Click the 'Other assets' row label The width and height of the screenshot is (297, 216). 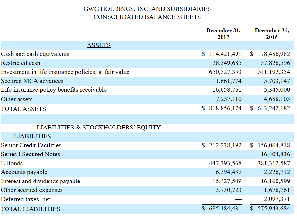[x=17, y=99]
